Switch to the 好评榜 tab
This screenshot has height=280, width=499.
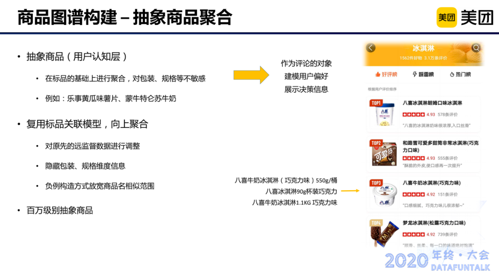[x=386, y=74]
